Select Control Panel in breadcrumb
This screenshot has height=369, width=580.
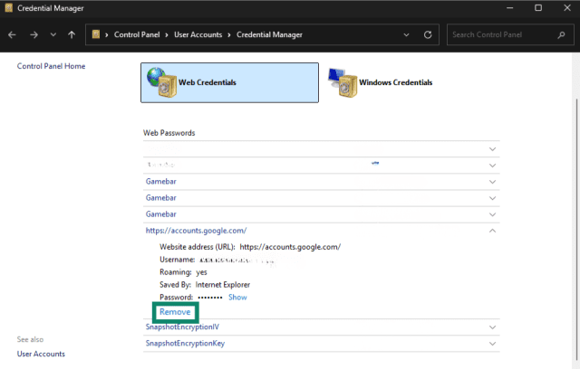tap(137, 34)
